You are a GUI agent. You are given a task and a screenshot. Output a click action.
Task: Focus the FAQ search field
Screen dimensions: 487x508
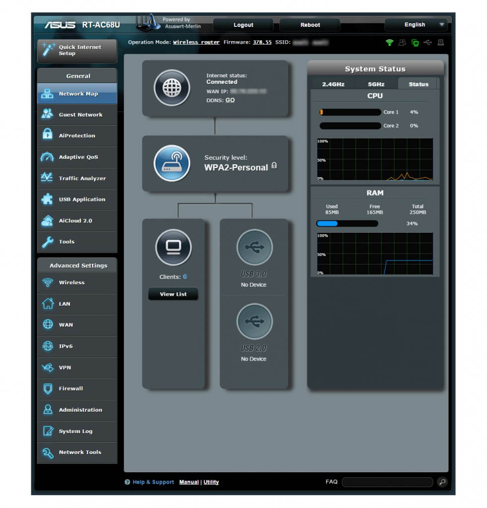387,482
